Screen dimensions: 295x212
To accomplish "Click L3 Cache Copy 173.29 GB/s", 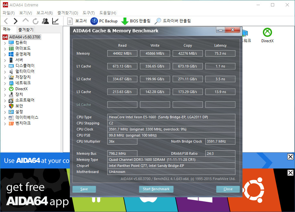I will pyautogui.click(x=188, y=92).
